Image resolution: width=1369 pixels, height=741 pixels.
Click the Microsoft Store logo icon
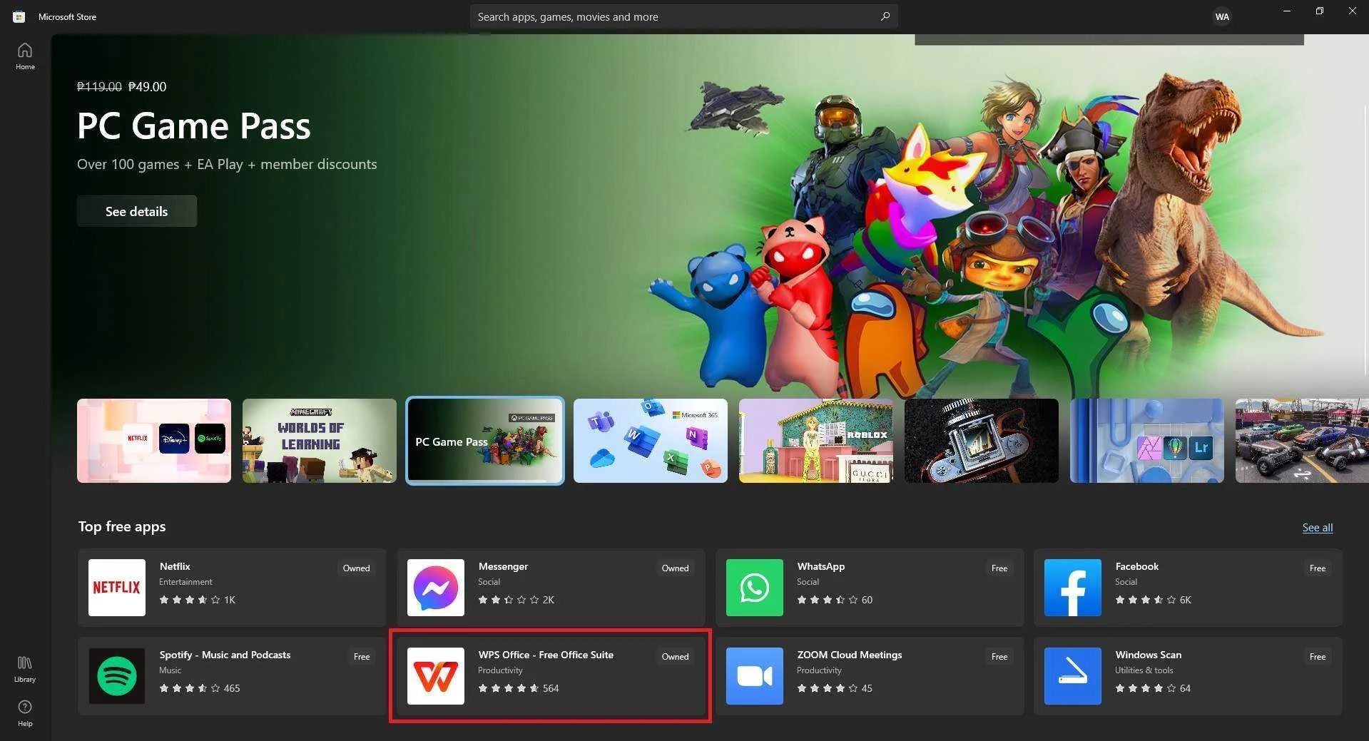click(19, 16)
